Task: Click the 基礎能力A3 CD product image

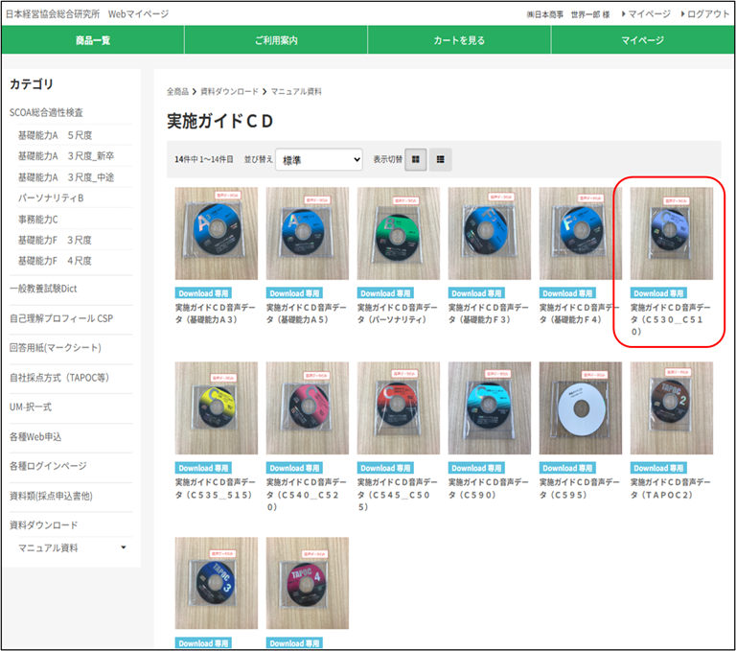Action: [x=216, y=233]
